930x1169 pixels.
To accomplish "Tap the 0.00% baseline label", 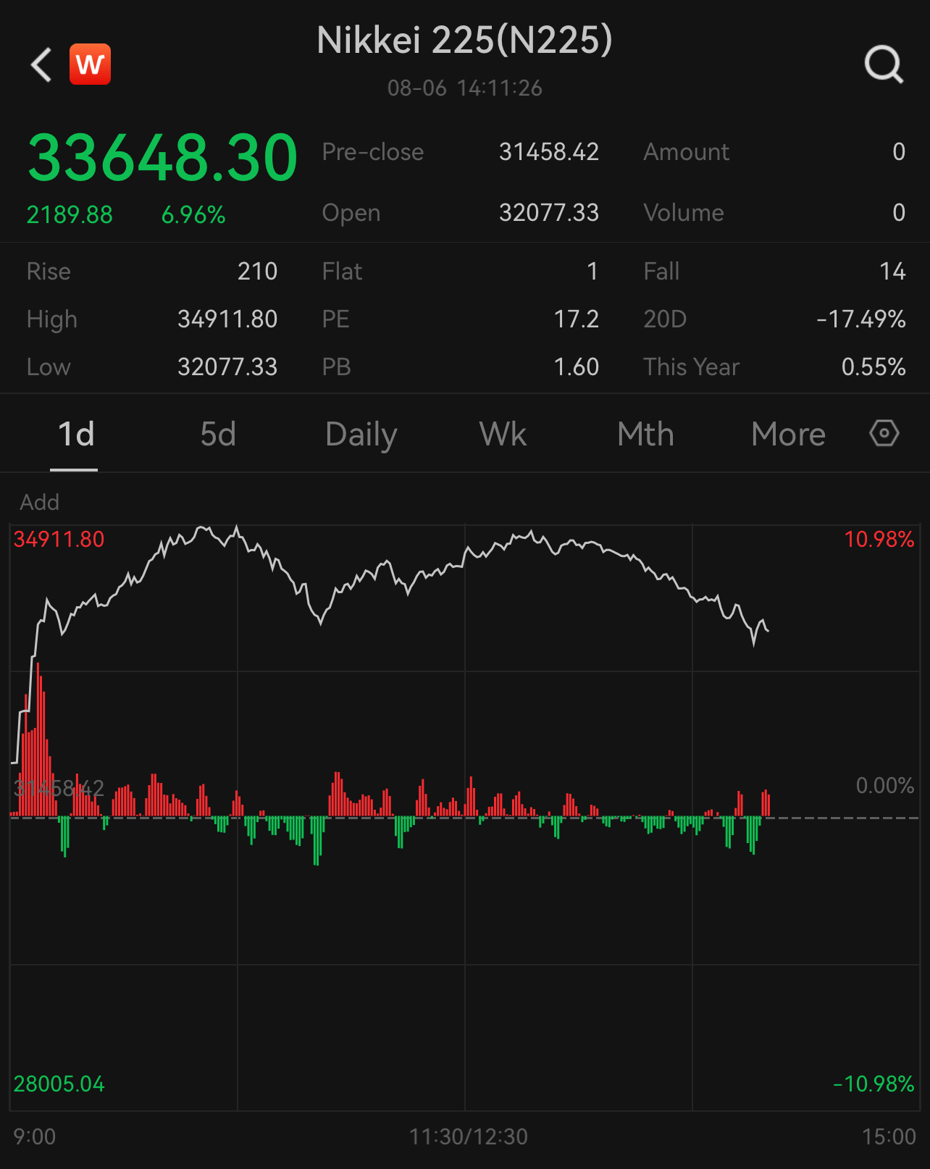I will coord(885,786).
